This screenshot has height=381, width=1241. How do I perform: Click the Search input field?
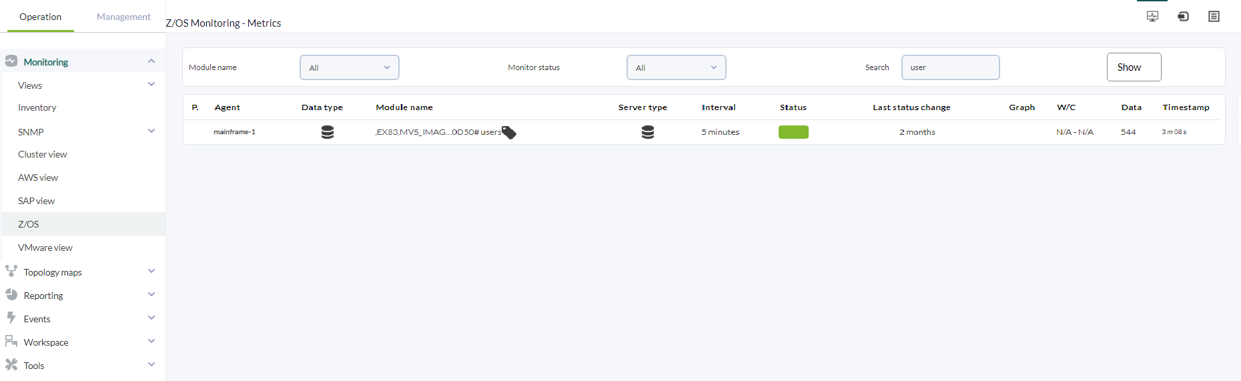(x=951, y=67)
